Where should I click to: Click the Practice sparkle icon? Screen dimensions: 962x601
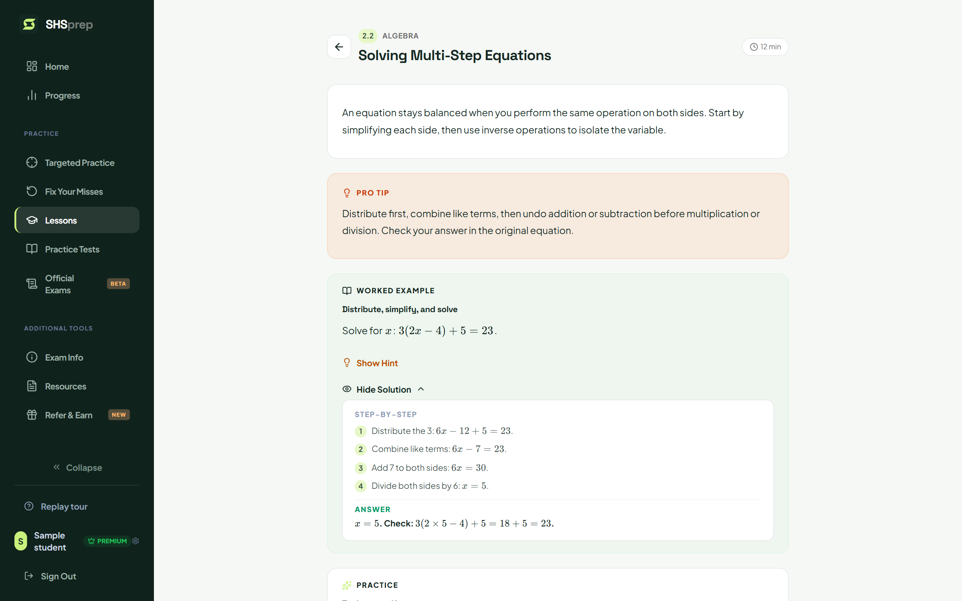click(347, 585)
